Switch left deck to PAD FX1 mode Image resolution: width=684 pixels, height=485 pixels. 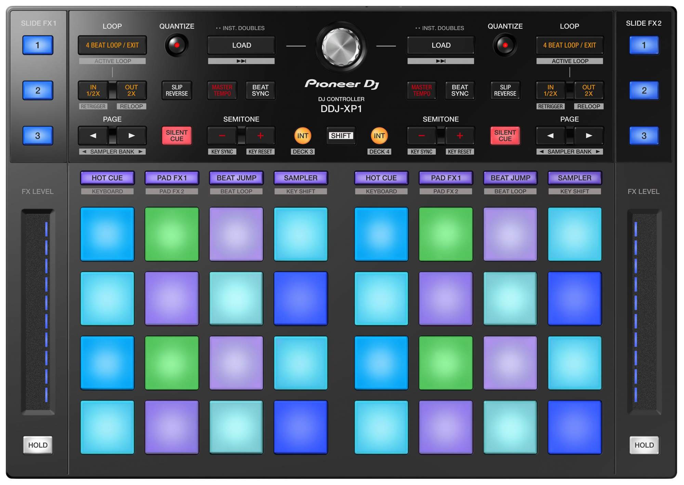(x=172, y=178)
